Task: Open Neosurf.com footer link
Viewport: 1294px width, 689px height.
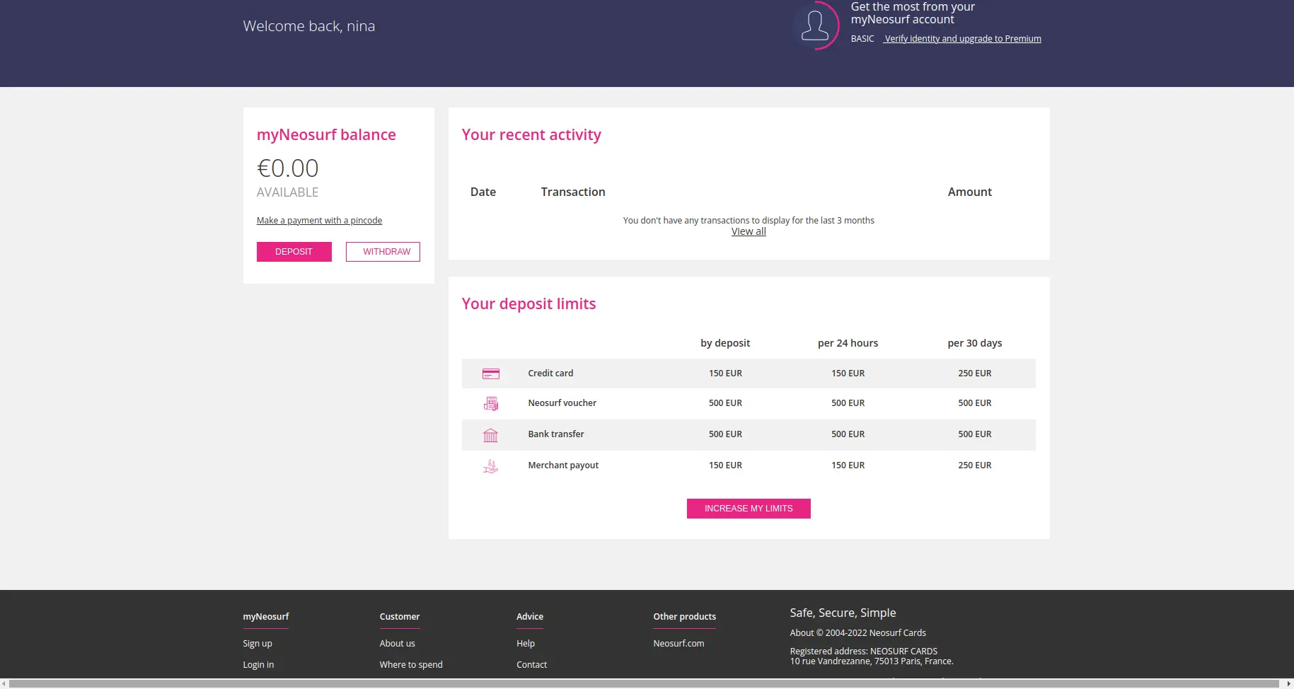Action: [678, 643]
